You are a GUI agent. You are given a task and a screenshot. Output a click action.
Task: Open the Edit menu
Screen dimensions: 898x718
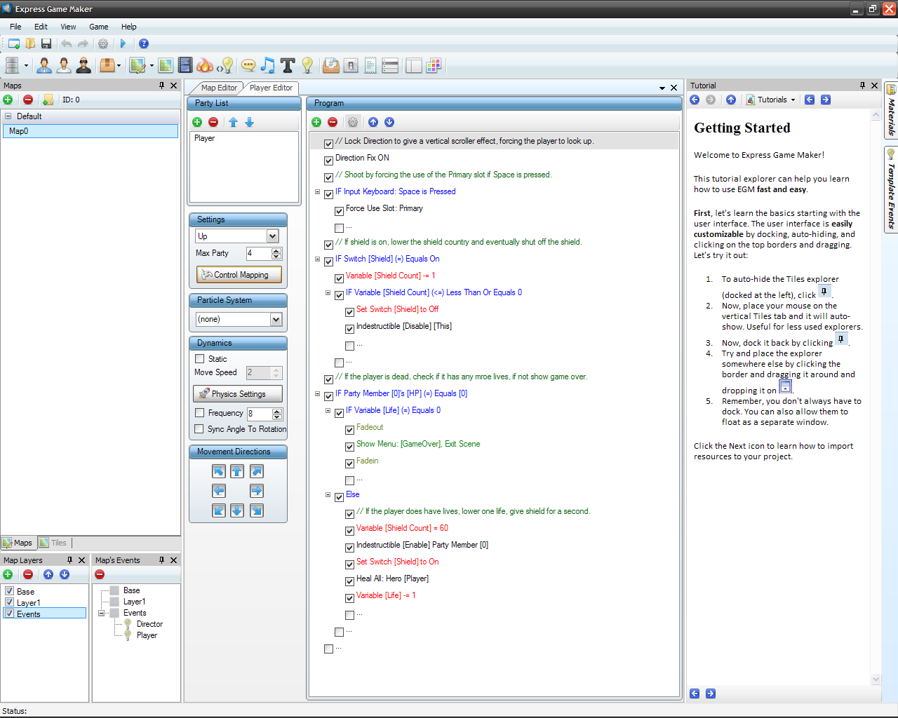click(41, 27)
